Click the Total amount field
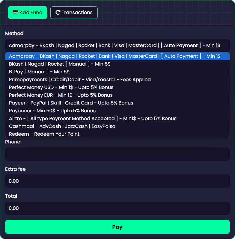 point(117,208)
